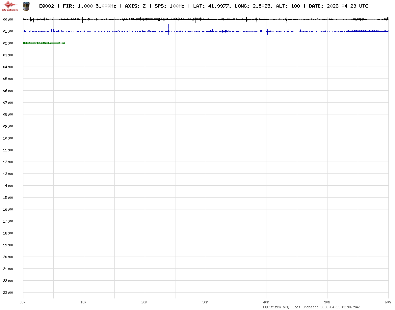Click the SPS: 100Hz label in the header
The height and width of the screenshot is (310, 395).
pos(169,6)
